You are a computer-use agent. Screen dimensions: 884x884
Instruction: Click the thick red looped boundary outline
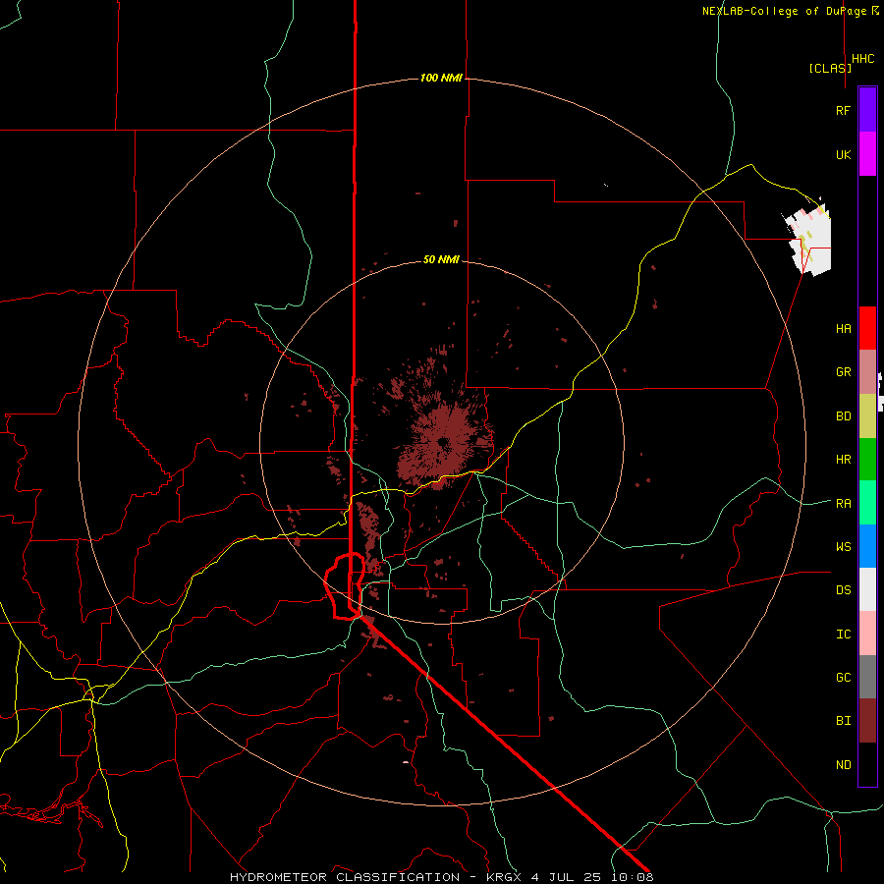point(345,586)
